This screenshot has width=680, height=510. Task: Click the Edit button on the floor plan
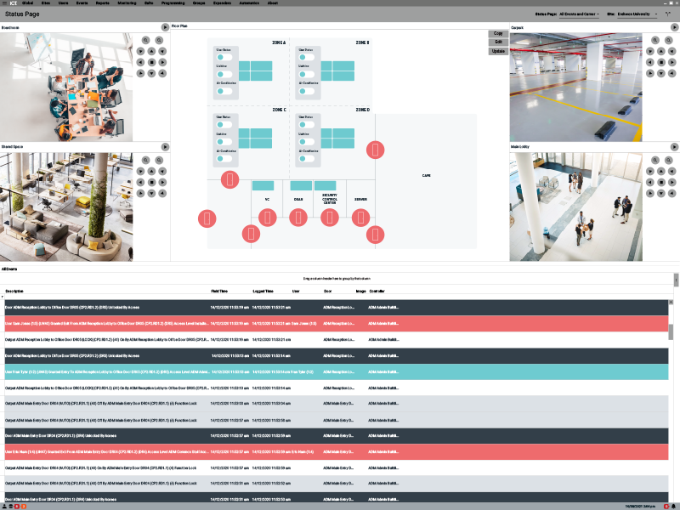(497, 41)
